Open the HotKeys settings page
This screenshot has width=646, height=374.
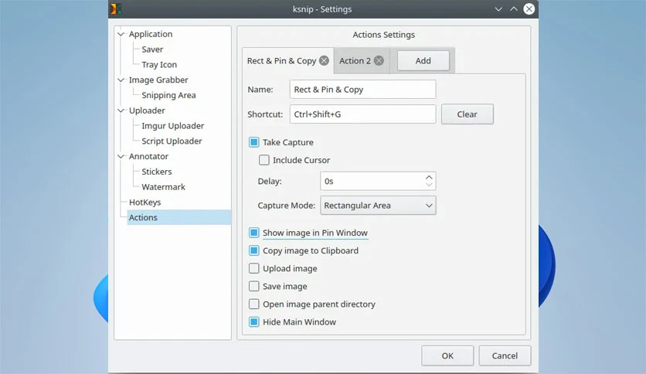pyautogui.click(x=145, y=202)
